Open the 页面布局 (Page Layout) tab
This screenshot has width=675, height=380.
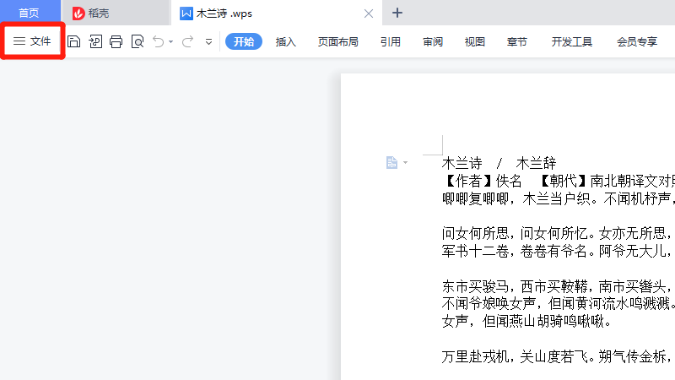click(337, 41)
